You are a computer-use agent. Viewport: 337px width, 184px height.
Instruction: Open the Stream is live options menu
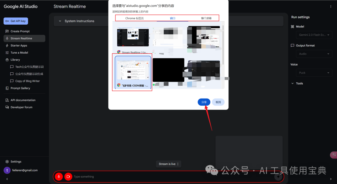click(178, 164)
